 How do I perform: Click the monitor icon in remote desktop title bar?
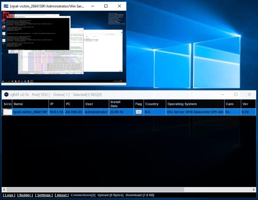6,6
